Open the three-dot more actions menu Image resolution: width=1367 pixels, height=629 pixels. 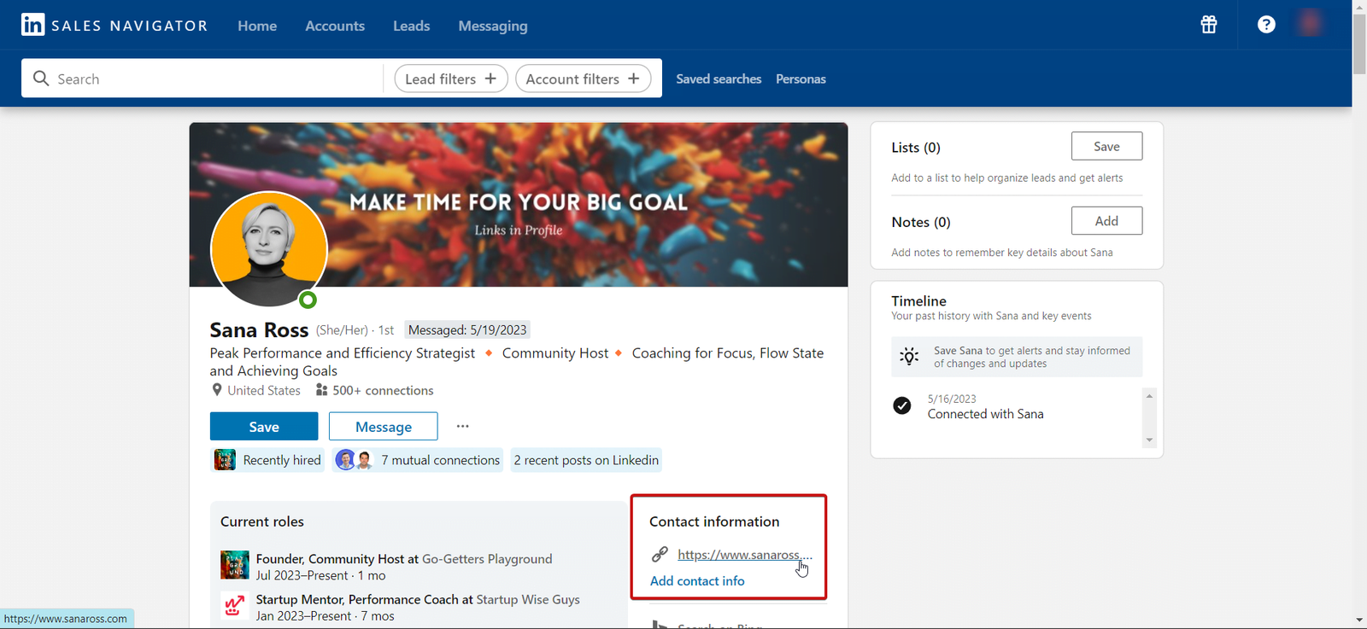463,426
